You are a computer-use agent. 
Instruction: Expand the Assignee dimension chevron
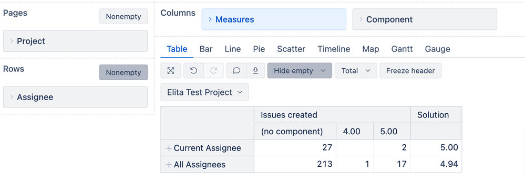[12, 97]
